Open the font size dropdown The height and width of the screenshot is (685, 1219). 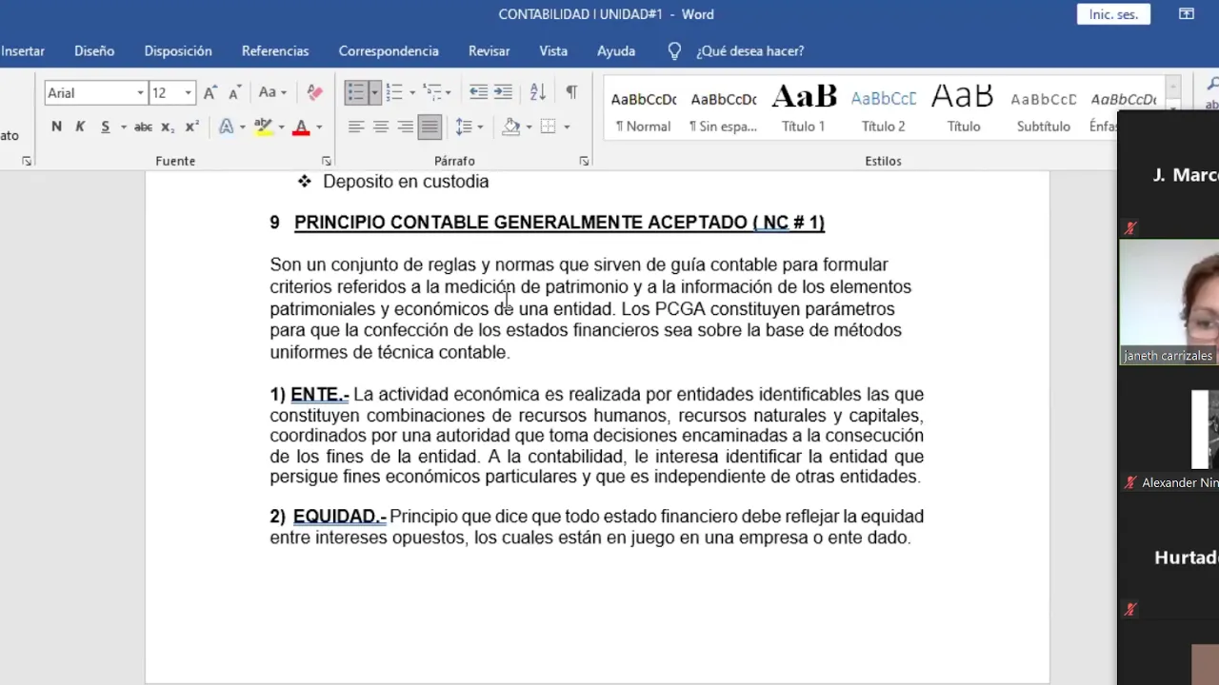pos(188,92)
